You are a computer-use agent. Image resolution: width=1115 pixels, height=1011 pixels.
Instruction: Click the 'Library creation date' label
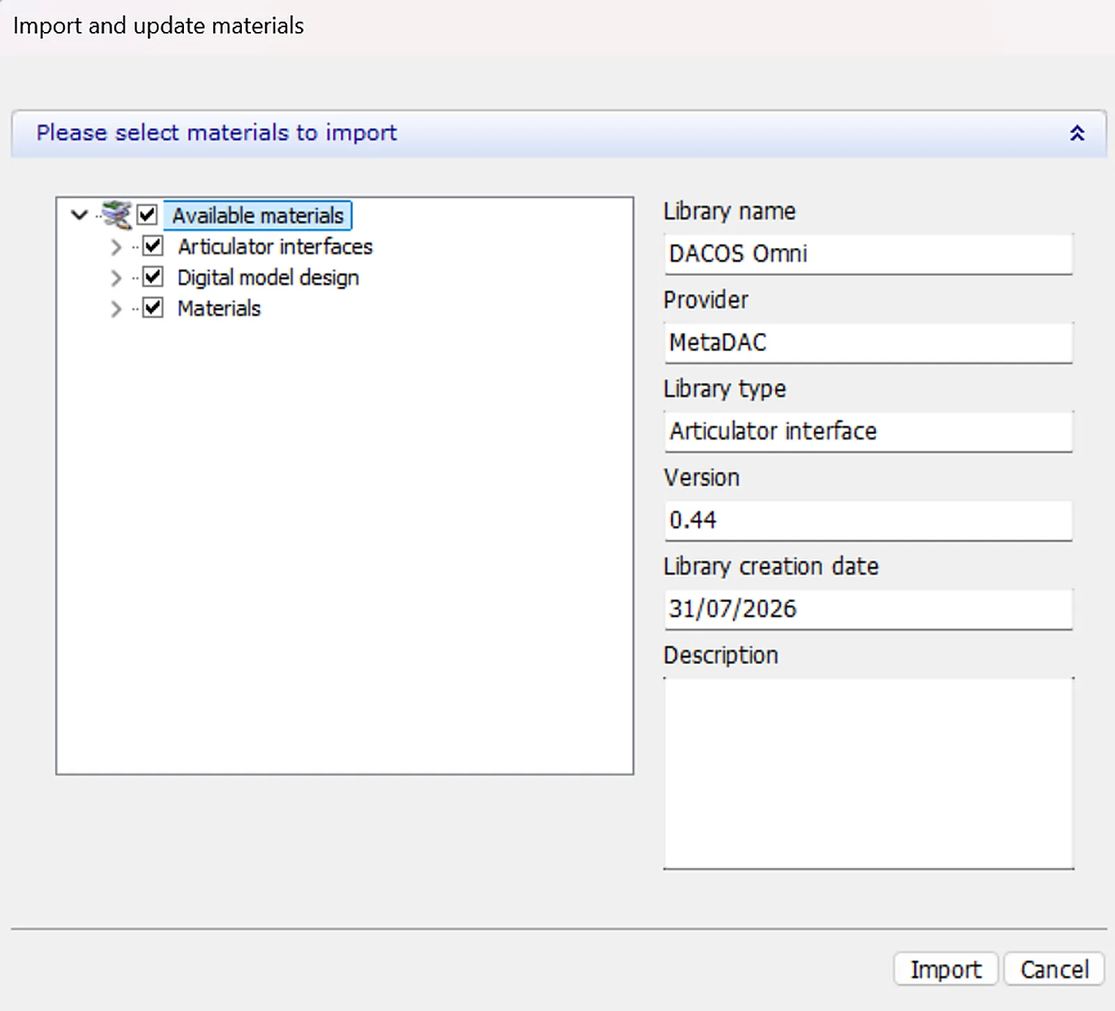[771, 566]
